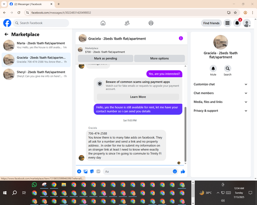Show hidden system tray icons
Image resolution: width=257 pixels, height=205 pixels.
(218, 193)
